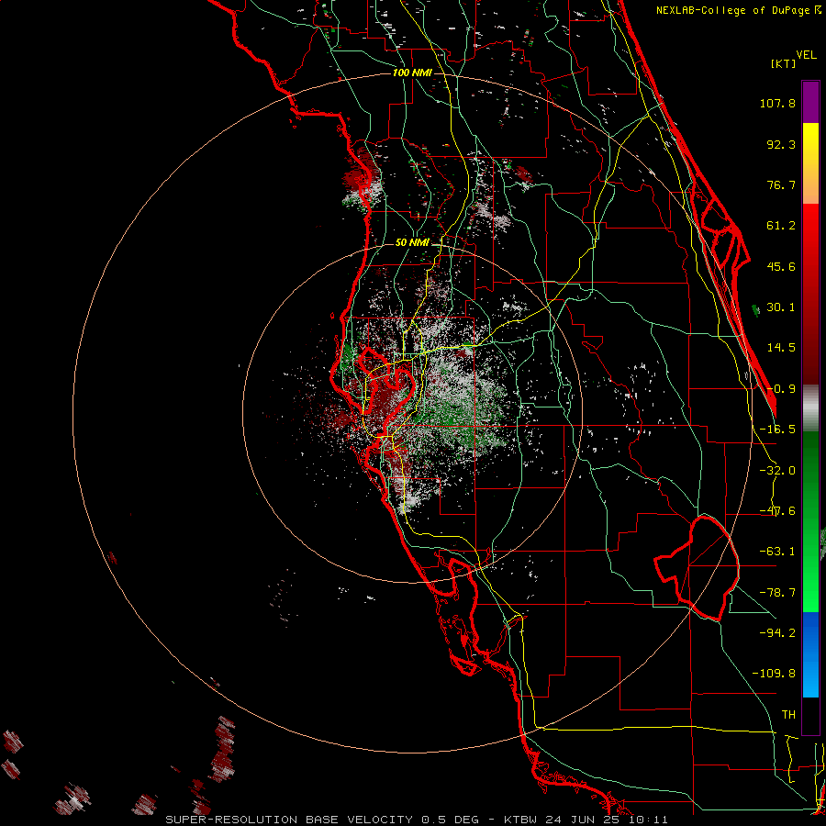Click the -109.8 velocity scale value

pos(774,674)
